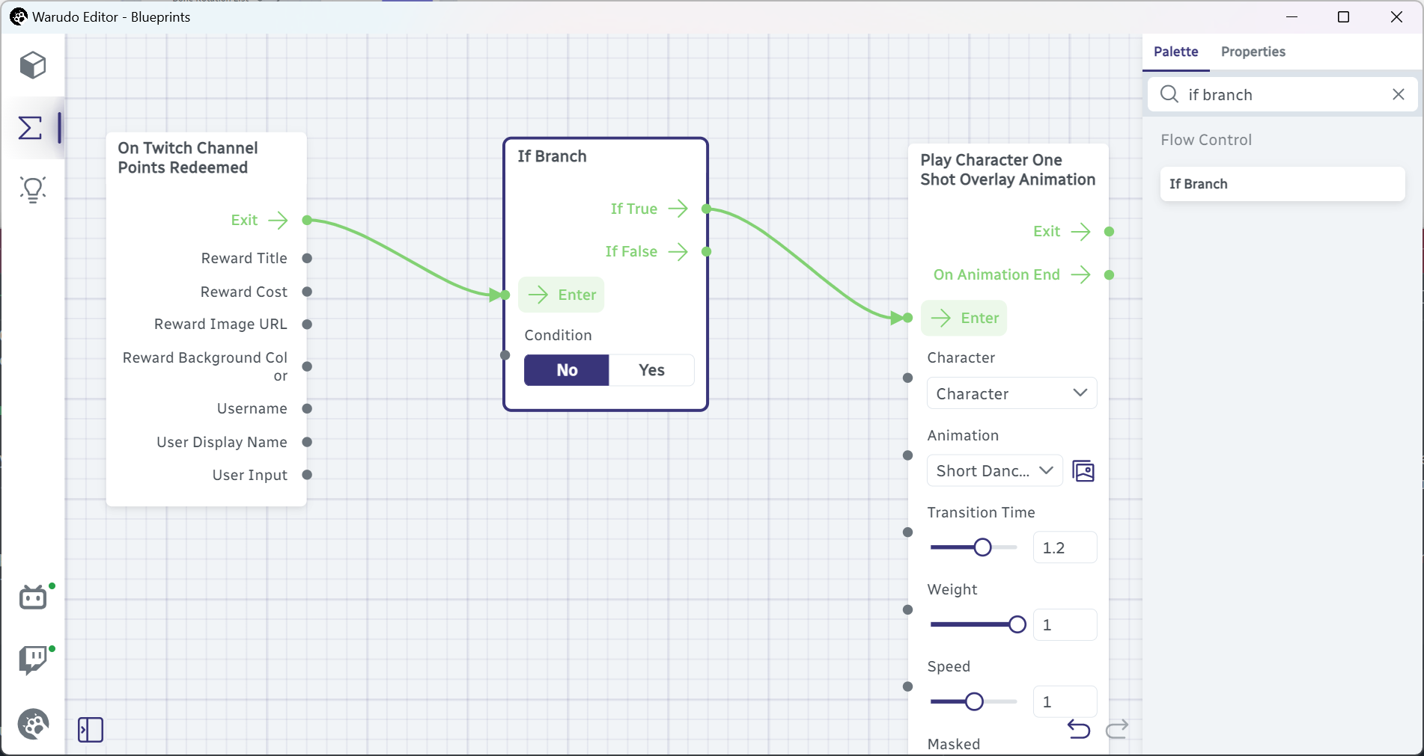
Task: Open the Character dropdown
Action: pyautogui.click(x=1011, y=393)
